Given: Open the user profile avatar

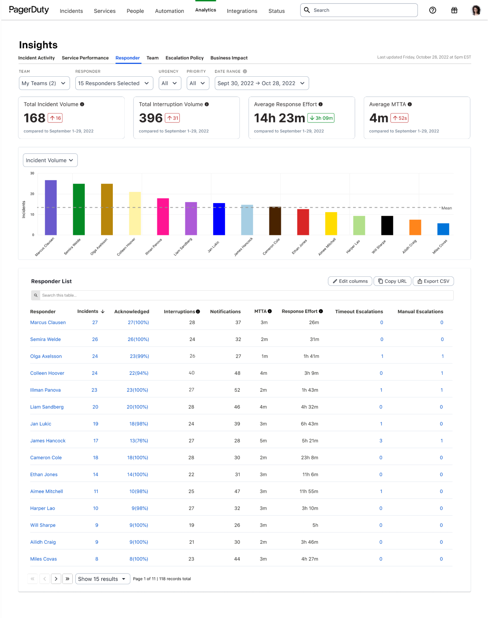Looking at the screenshot, I should [476, 10].
